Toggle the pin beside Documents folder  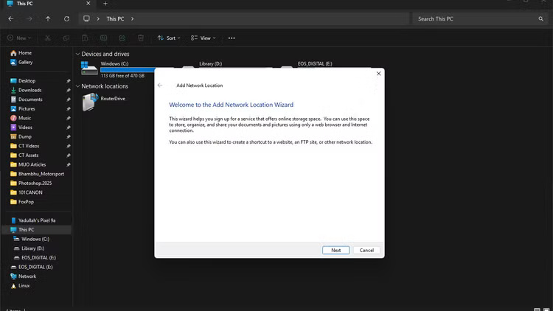point(69,99)
